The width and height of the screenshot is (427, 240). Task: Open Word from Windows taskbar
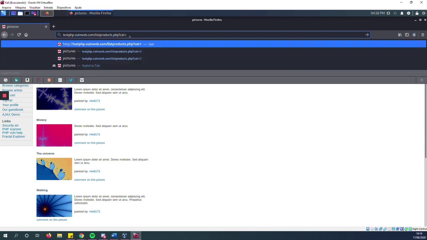[114, 236]
